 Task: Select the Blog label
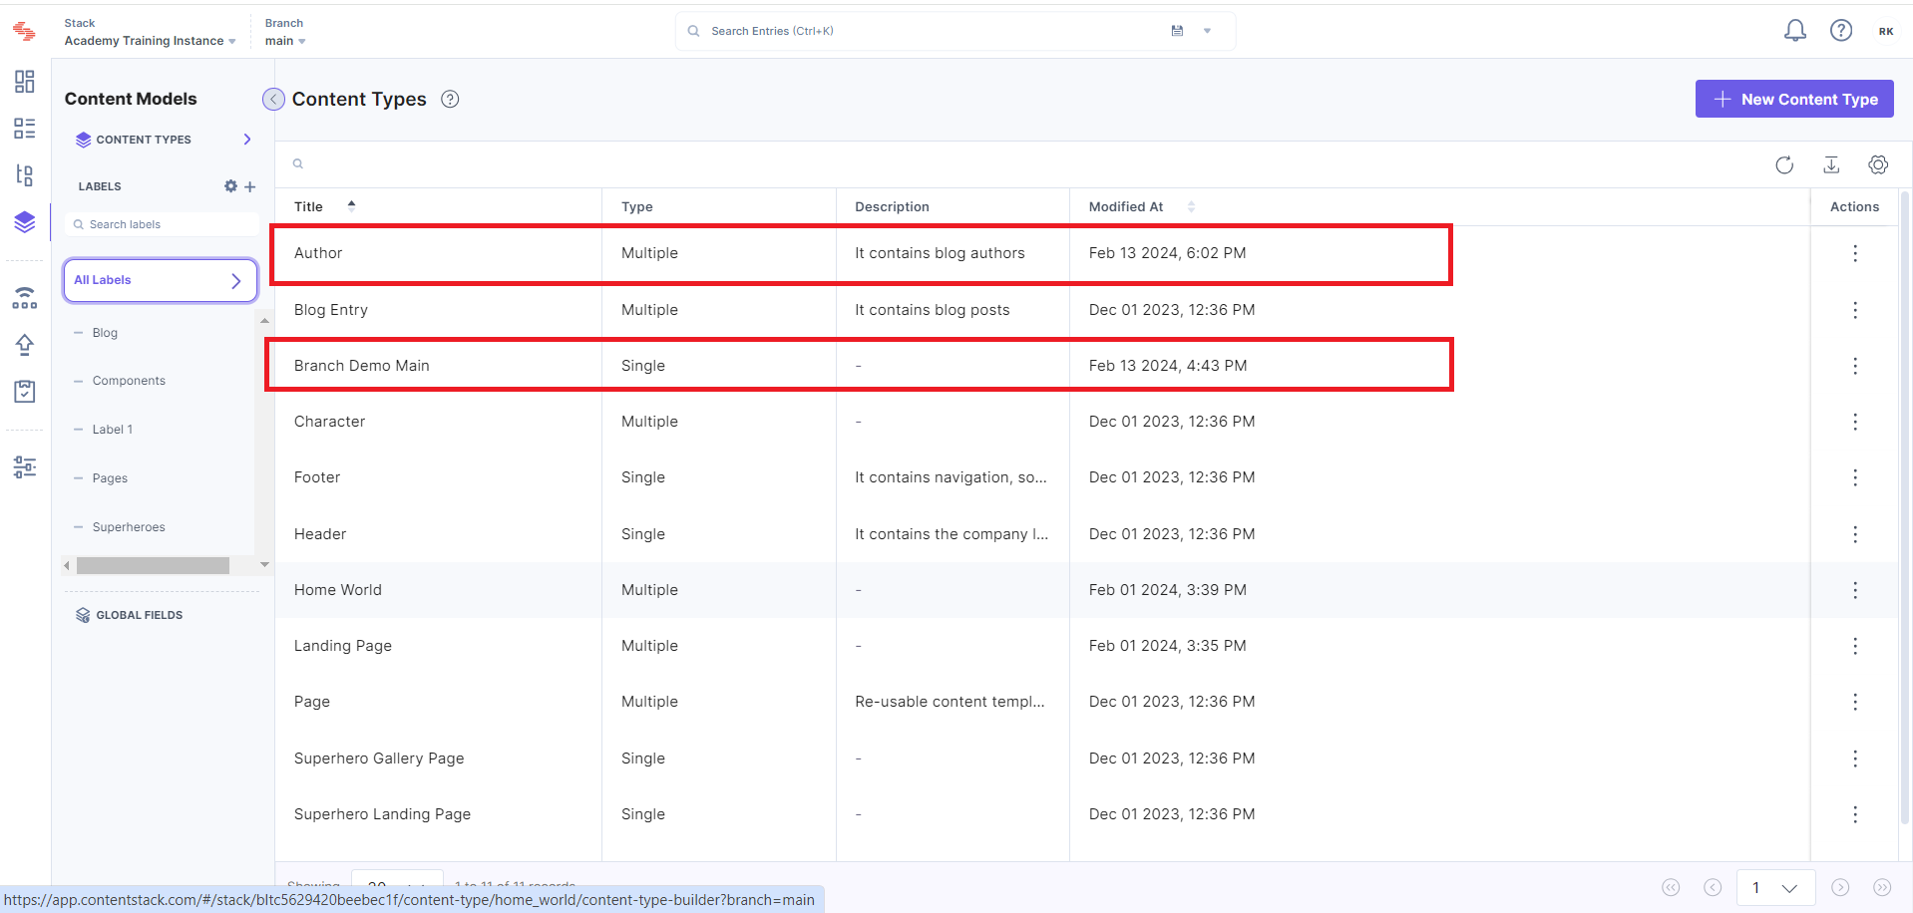click(105, 333)
